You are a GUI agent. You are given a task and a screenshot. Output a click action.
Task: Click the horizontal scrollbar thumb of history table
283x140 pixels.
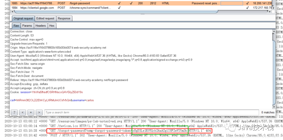coord(116,12)
